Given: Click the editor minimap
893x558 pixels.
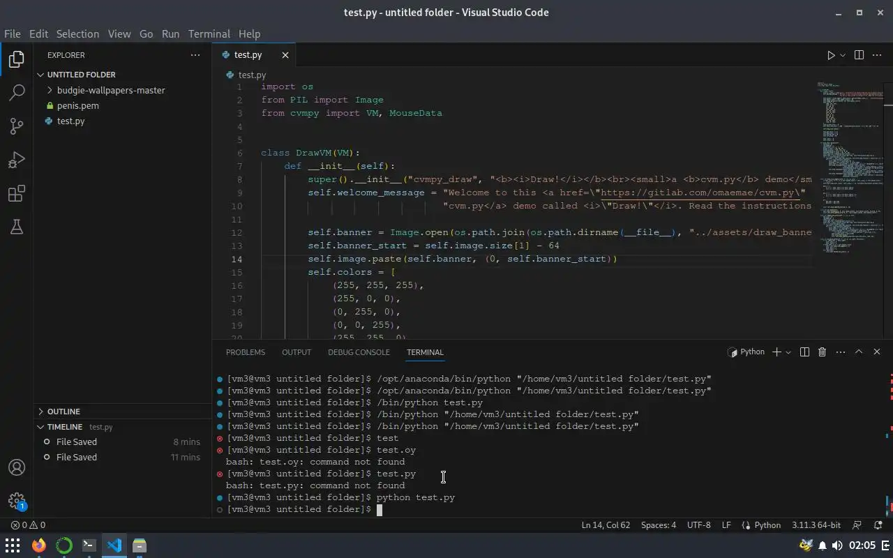Looking at the screenshot, I should click(x=850, y=167).
